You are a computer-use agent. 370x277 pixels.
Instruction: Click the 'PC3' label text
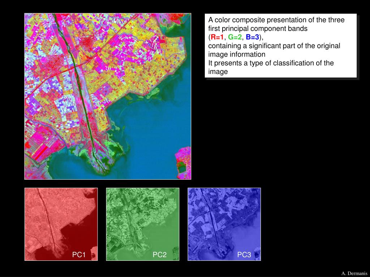click(x=244, y=255)
